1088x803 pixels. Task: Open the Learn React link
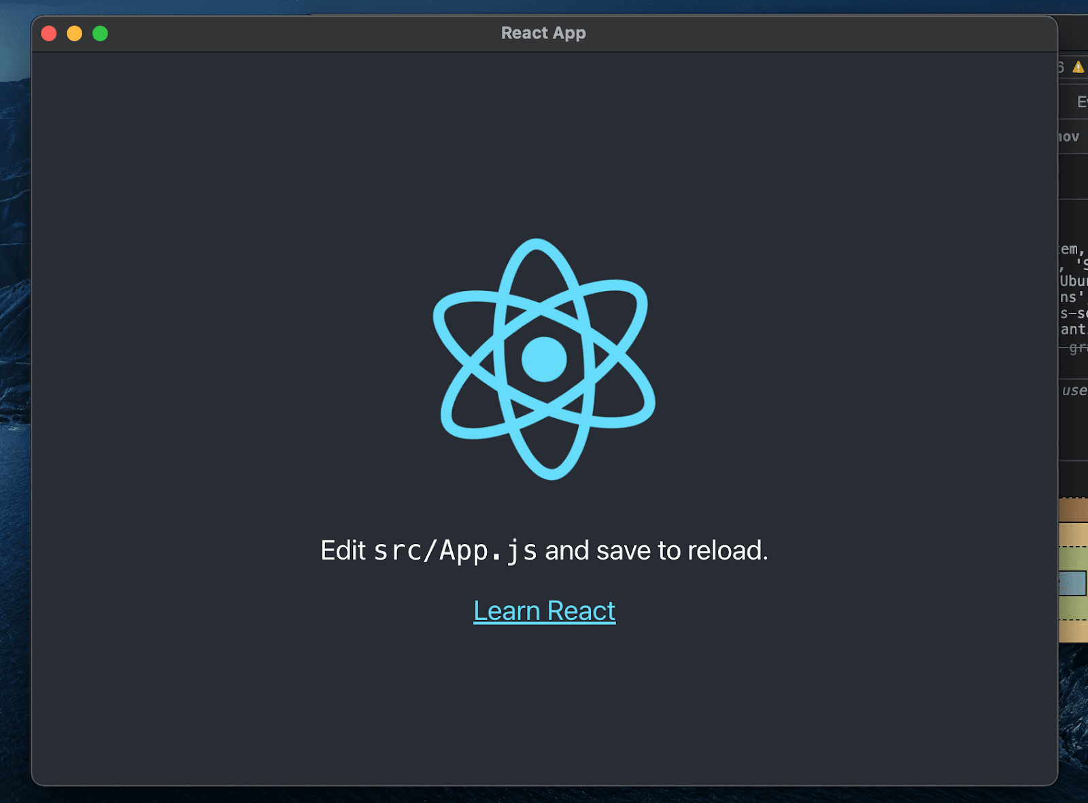point(544,611)
